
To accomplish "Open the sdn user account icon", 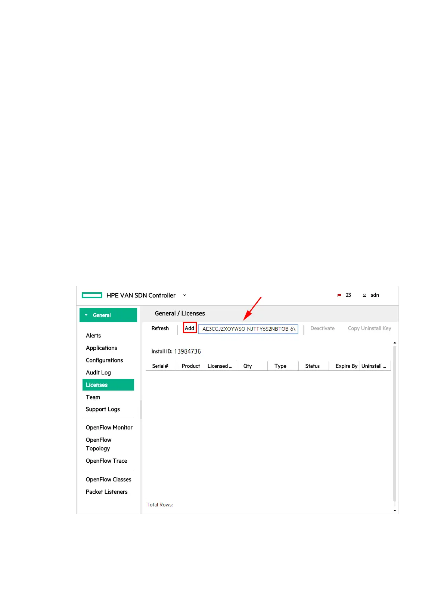I will point(364,295).
